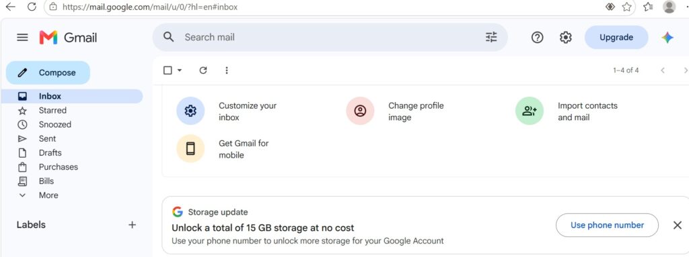Tick the select all checkbox
Viewport: 689px width, 257px height.
(168, 70)
